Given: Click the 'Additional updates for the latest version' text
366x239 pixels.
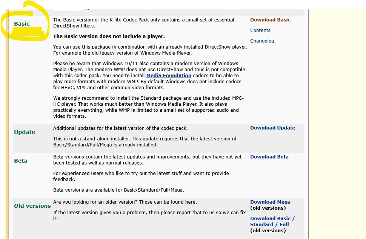Looking at the screenshot, I should [x=120, y=128].
